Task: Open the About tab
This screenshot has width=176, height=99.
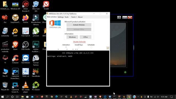Action: (80, 17)
